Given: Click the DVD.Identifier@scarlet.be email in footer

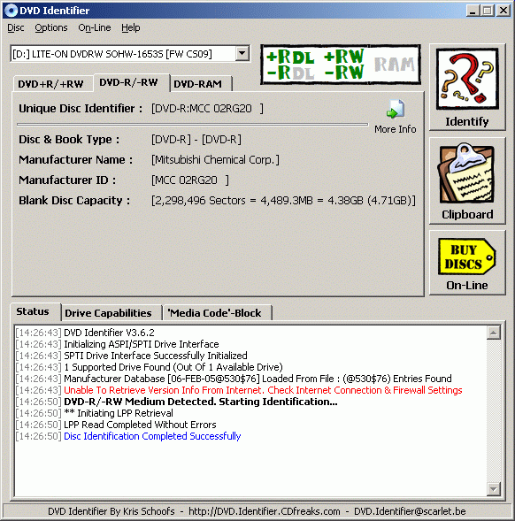Looking at the screenshot, I should point(410,511).
